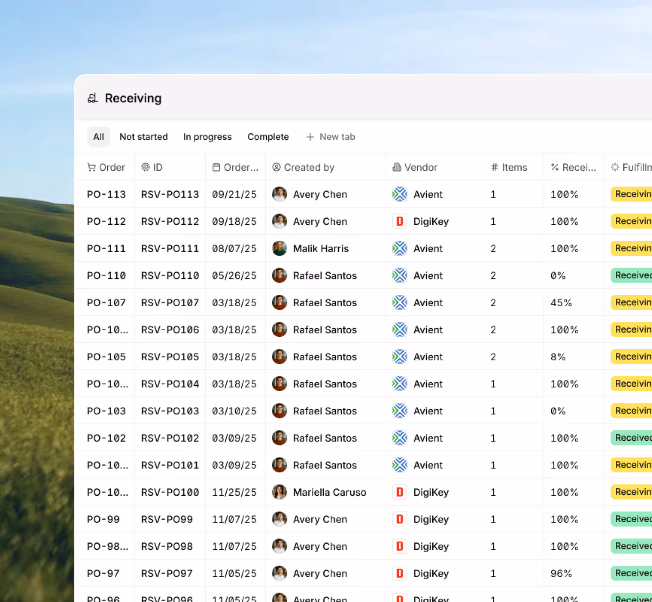
Task: Switch to the Not started tab
Action: pos(143,137)
